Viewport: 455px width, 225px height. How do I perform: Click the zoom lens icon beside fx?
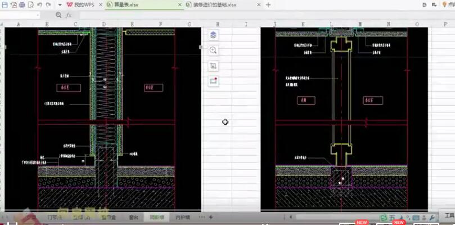coord(59,15)
